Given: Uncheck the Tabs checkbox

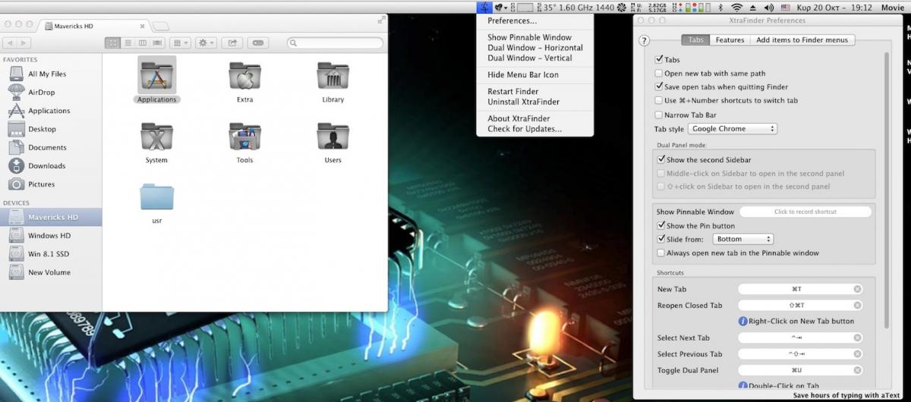Looking at the screenshot, I should pyautogui.click(x=659, y=59).
